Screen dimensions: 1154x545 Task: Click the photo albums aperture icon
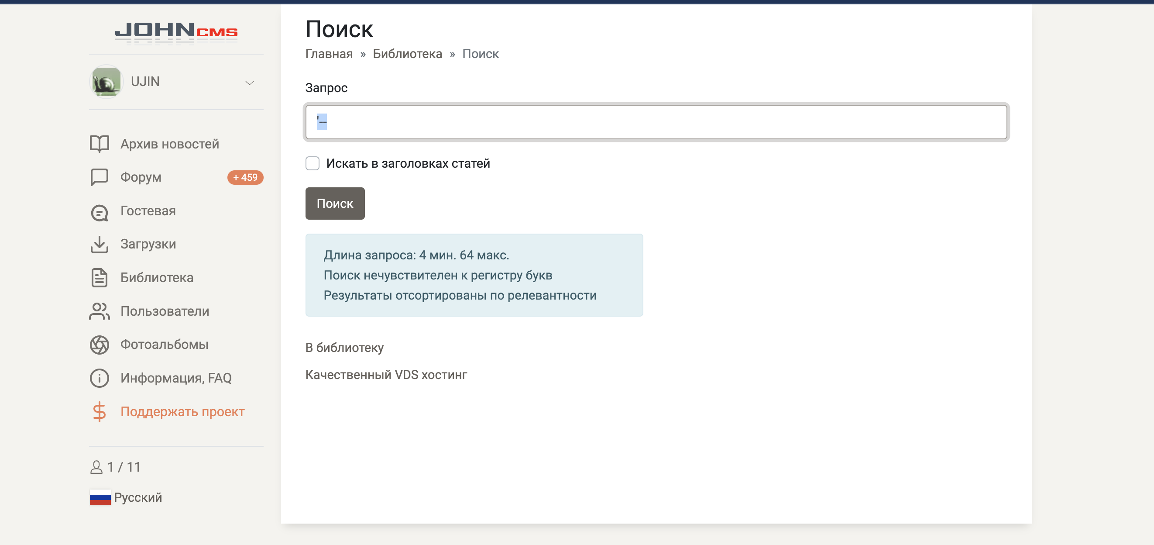point(99,345)
